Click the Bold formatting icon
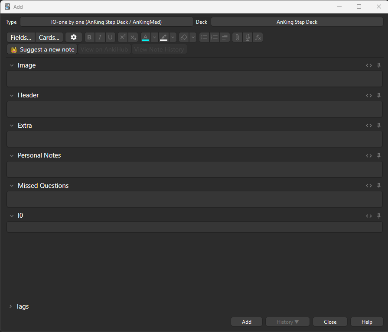 click(x=89, y=38)
